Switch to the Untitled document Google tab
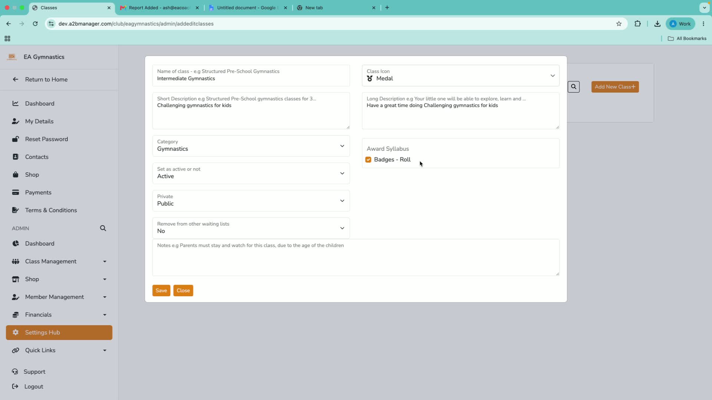The height and width of the screenshot is (400, 712). click(248, 7)
